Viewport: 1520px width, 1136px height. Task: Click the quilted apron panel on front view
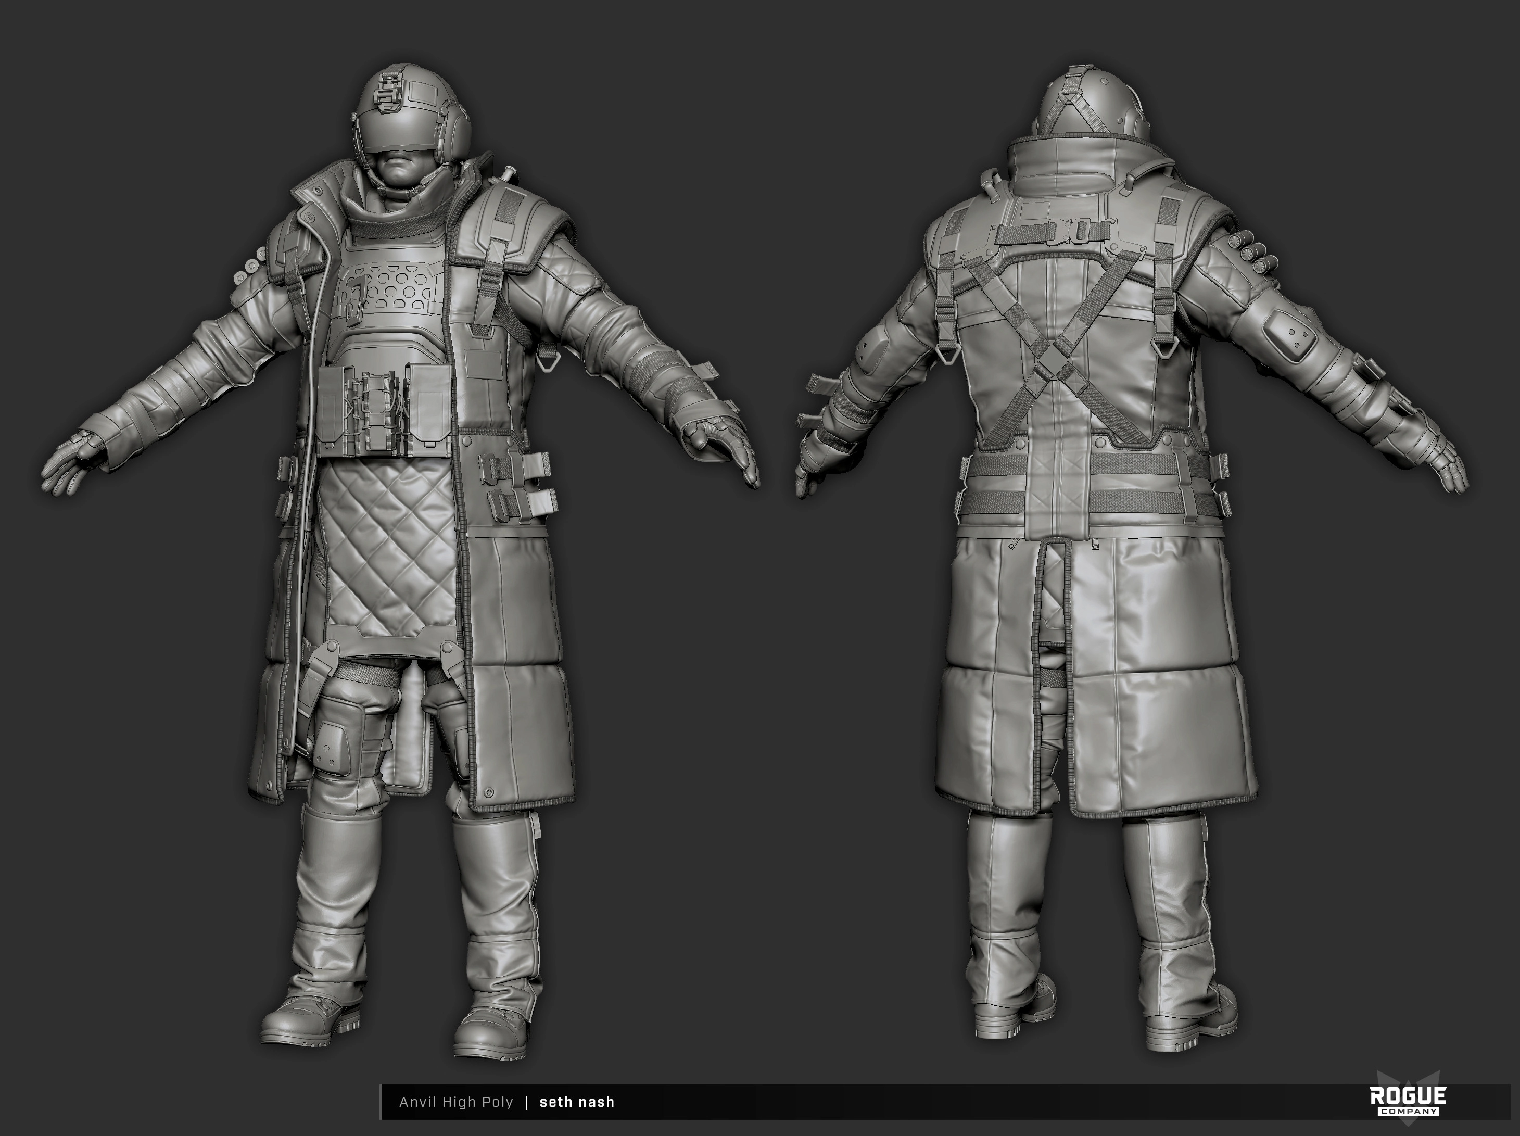[388, 543]
